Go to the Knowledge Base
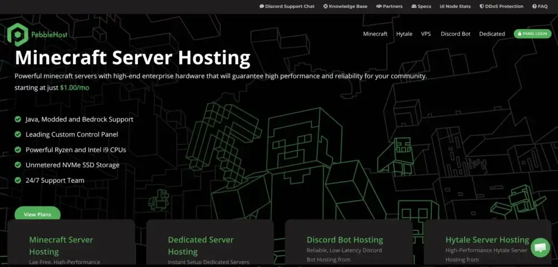The image size is (558, 267). point(345,6)
